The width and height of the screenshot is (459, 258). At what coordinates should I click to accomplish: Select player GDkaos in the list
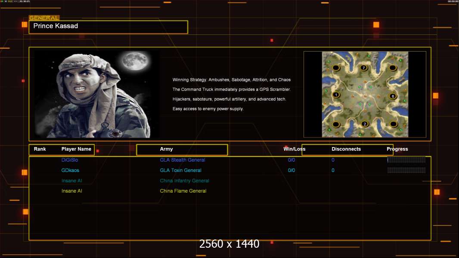70,170
